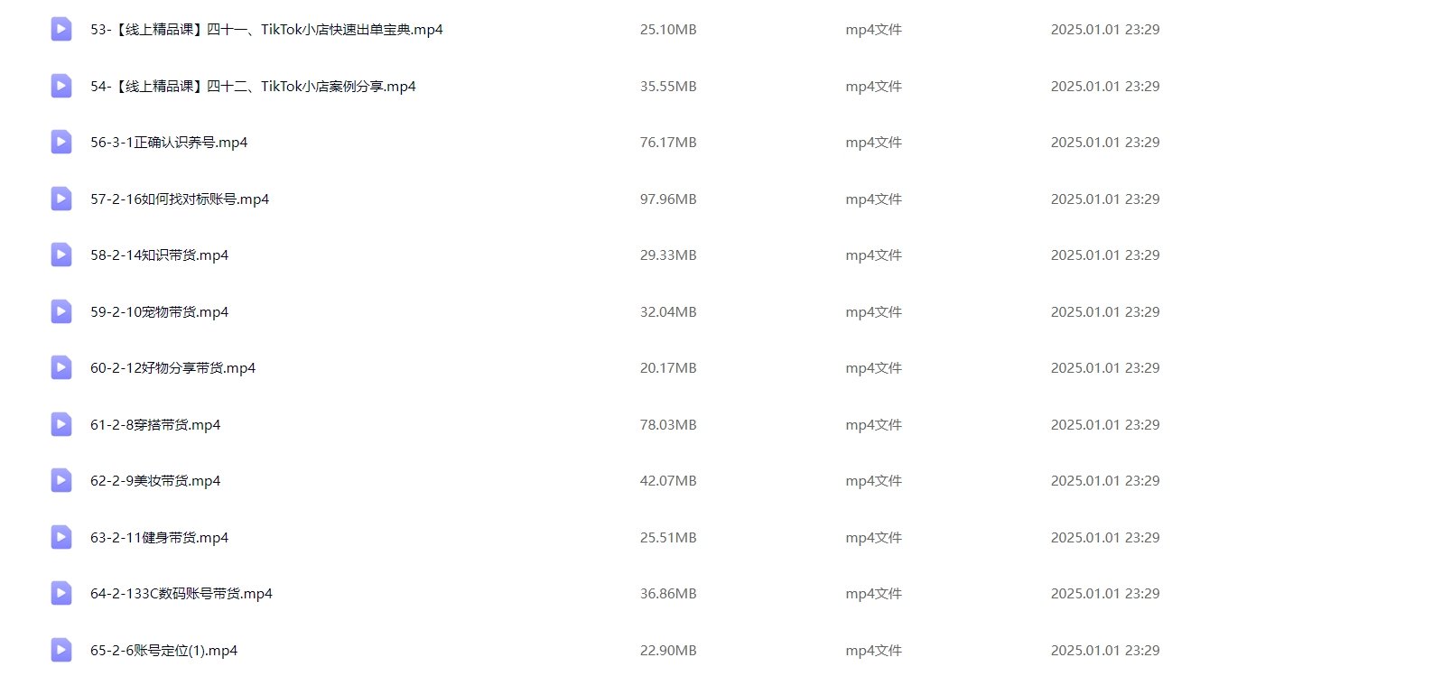Click the 65-2-6账号定位(1).mp4 file name

pos(163,651)
